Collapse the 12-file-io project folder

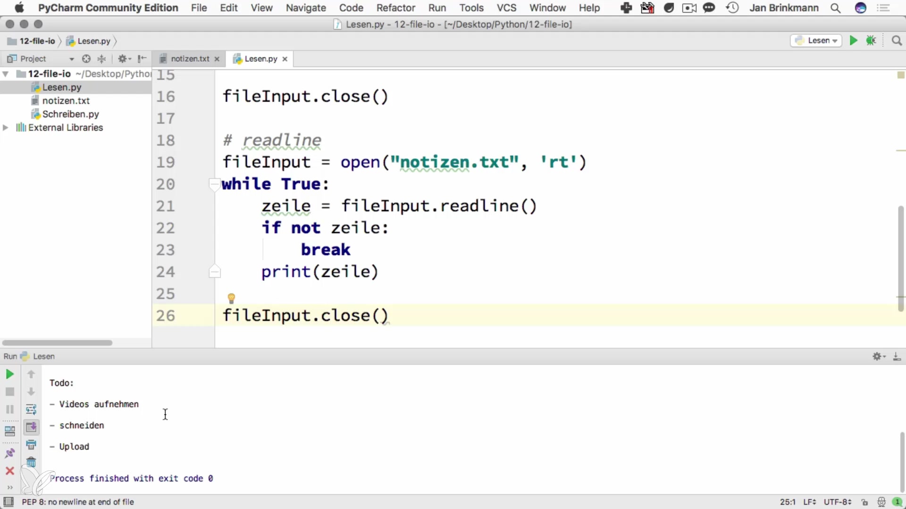coord(6,74)
